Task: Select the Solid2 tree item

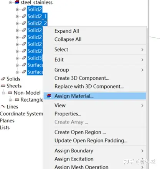Action: point(35,9)
